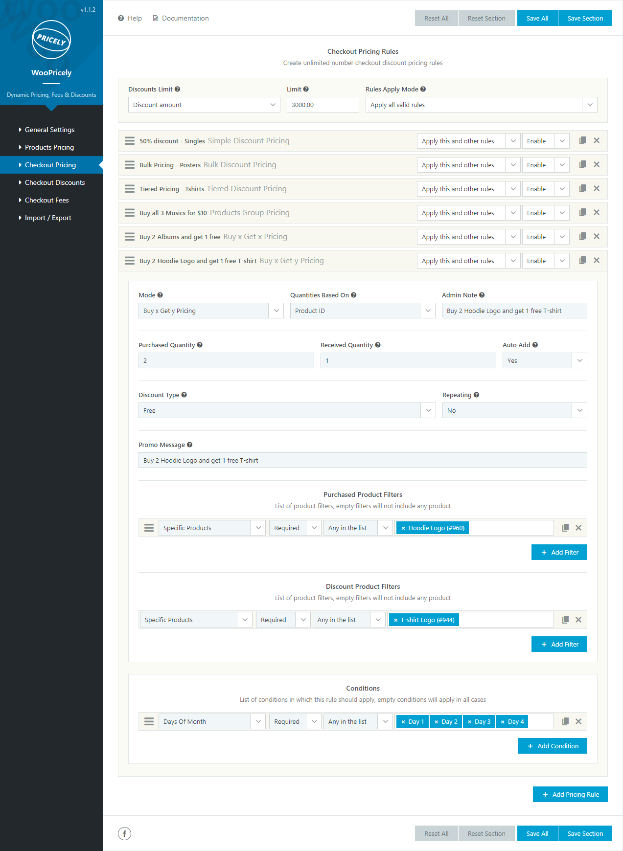
Task: Duplicate the Buy 2 Albums rule
Action: click(x=582, y=237)
